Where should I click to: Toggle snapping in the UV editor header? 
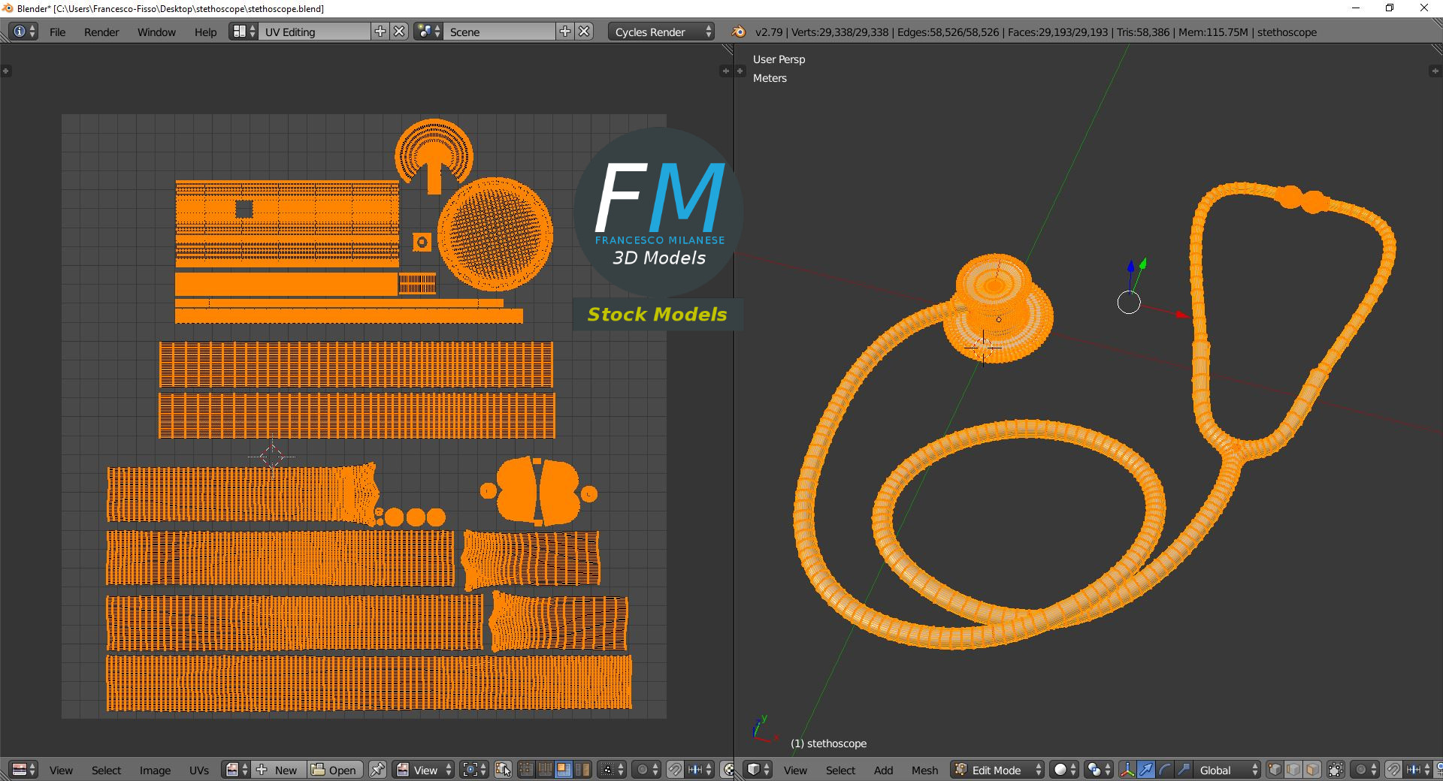point(675,770)
